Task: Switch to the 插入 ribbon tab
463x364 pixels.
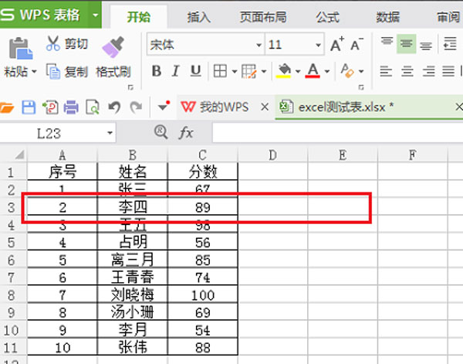Action: tap(199, 17)
